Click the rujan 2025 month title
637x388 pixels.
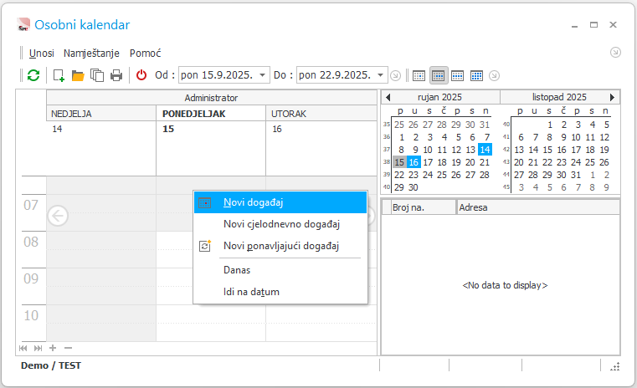click(439, 97)
